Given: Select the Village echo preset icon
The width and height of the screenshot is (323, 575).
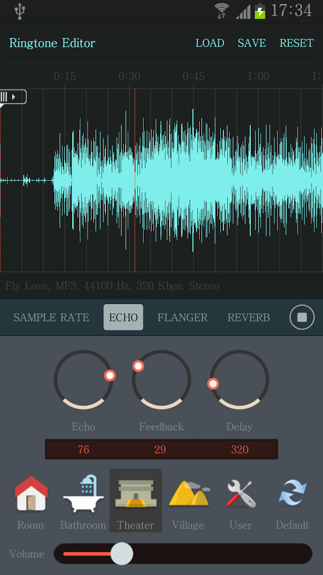Looking at the screenshot, I should click(190, 493).
